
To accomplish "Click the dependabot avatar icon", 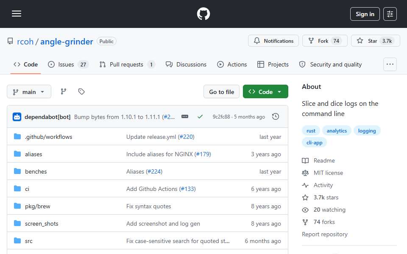I will click(x=17, y=117).
